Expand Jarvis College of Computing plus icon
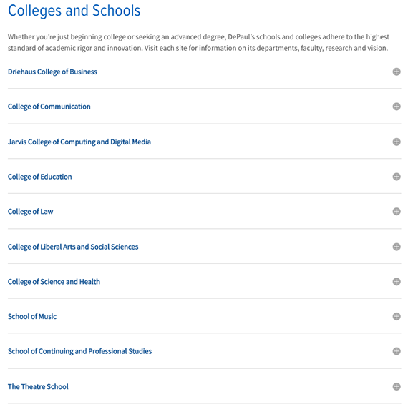Viewport: 408px width, 407px height. [x=397, y=142]
